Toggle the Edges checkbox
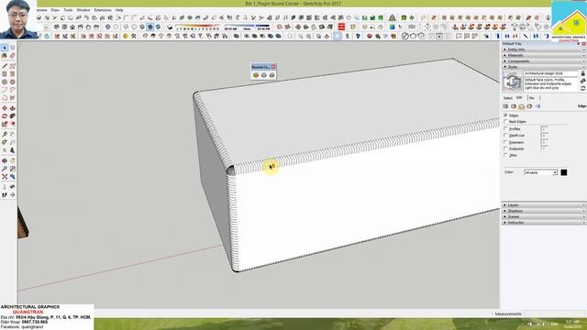 point(505,115)
